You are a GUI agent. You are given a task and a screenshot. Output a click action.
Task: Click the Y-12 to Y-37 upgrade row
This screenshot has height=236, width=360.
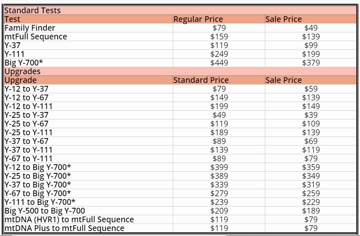click(x=180, y=89)
